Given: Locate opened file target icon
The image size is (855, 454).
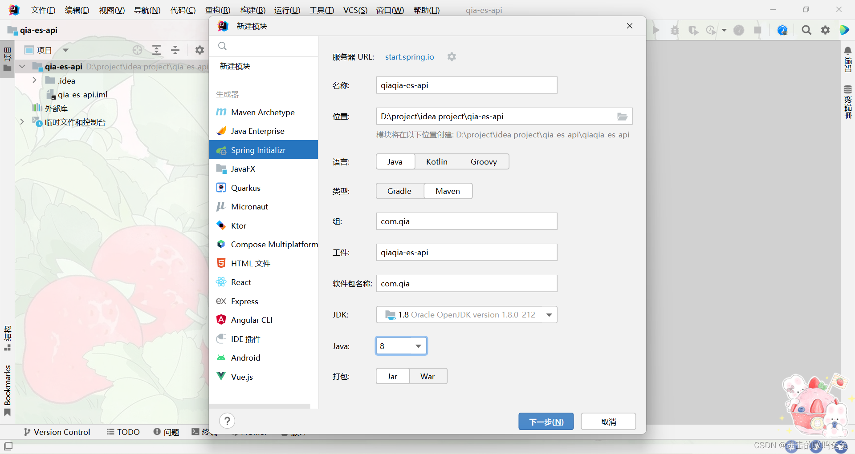Looking at the screenshot, I should tap(138, 50).
